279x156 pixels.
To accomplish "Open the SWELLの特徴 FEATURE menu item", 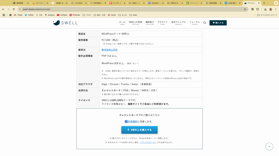I will point(135,23).
